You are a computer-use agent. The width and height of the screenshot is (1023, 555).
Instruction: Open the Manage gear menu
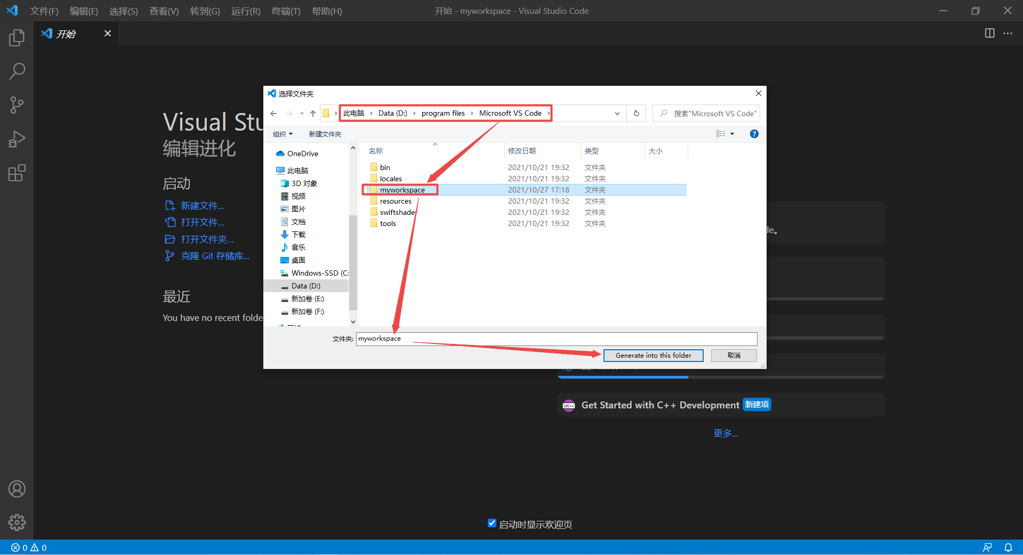[x=17, y=522]
